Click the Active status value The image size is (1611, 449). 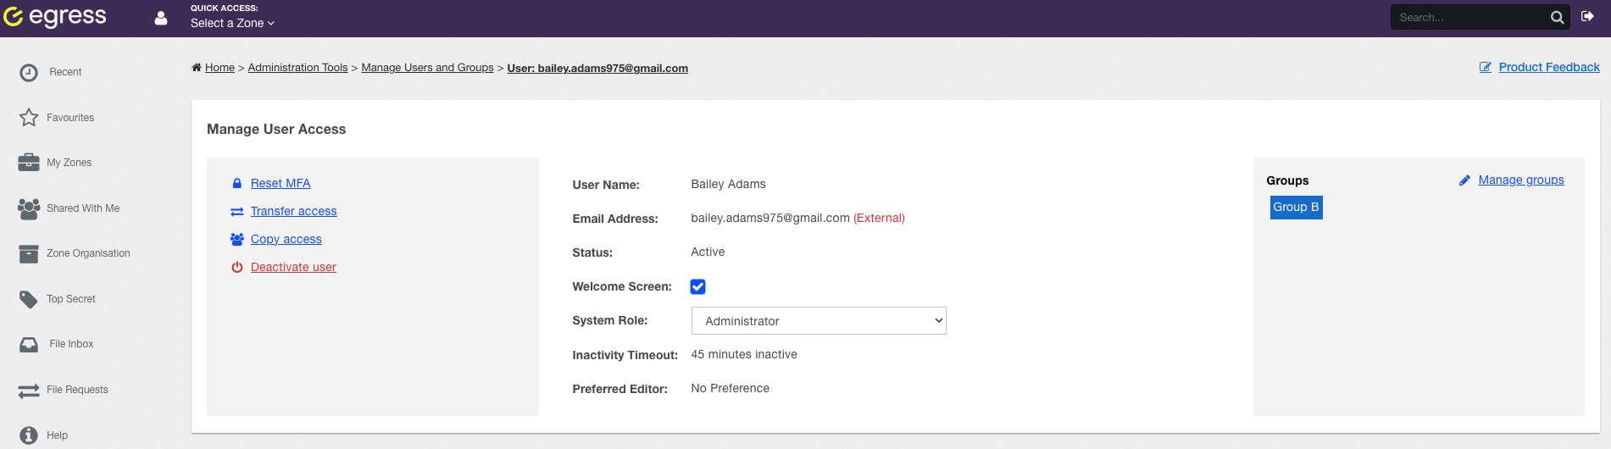point(708,252)
